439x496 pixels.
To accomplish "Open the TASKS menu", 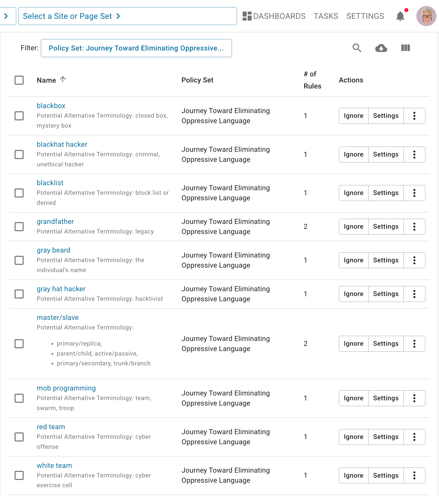I will click(x=326, y=16).
